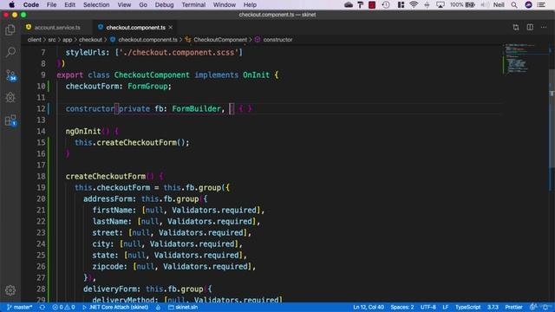Open the Window menu
Image resolution: width=555 pixels, height=312 pixels.
pos(225,4)
